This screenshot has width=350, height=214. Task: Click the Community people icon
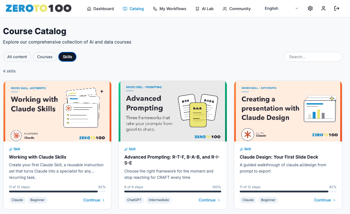coord(225,9)
